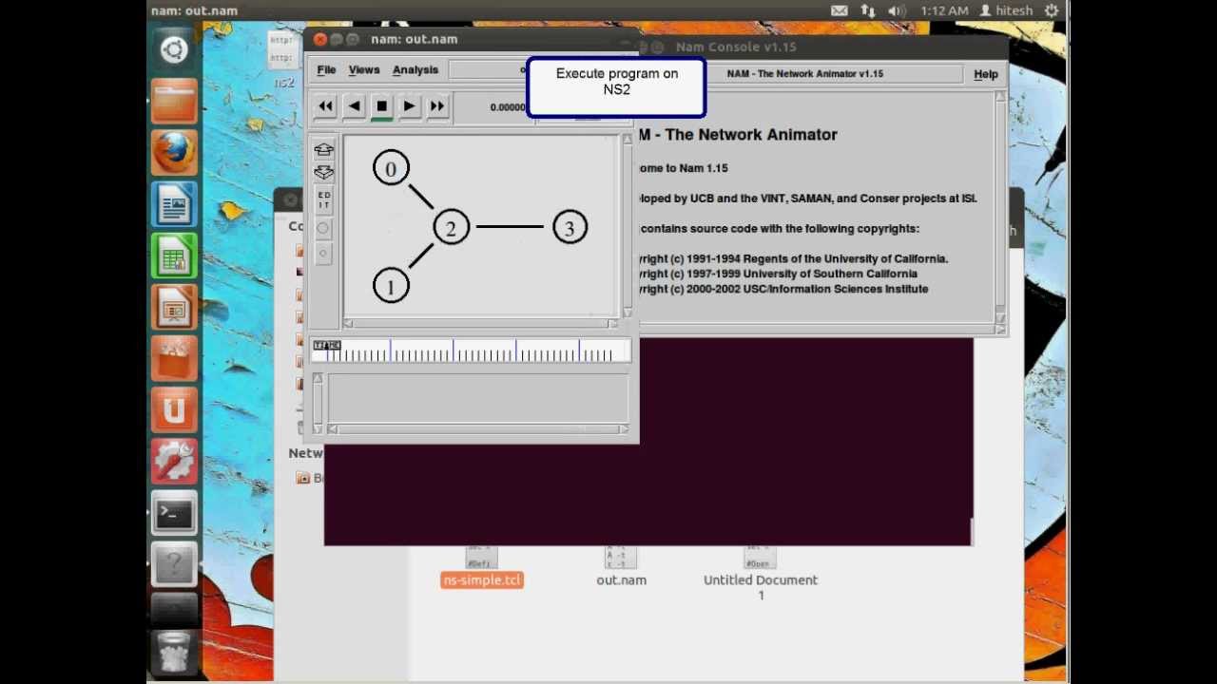The width and height of the screenshot is (1217, 684).
Task: Select node 1 in the topology
Action: coord(391,286)
